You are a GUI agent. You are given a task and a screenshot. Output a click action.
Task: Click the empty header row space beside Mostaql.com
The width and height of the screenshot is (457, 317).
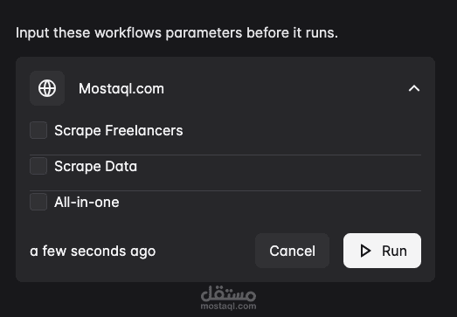coord(286,88)
